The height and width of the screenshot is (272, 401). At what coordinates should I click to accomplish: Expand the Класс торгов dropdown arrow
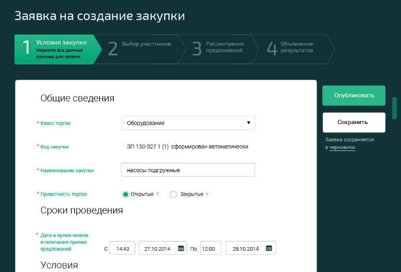248,123
